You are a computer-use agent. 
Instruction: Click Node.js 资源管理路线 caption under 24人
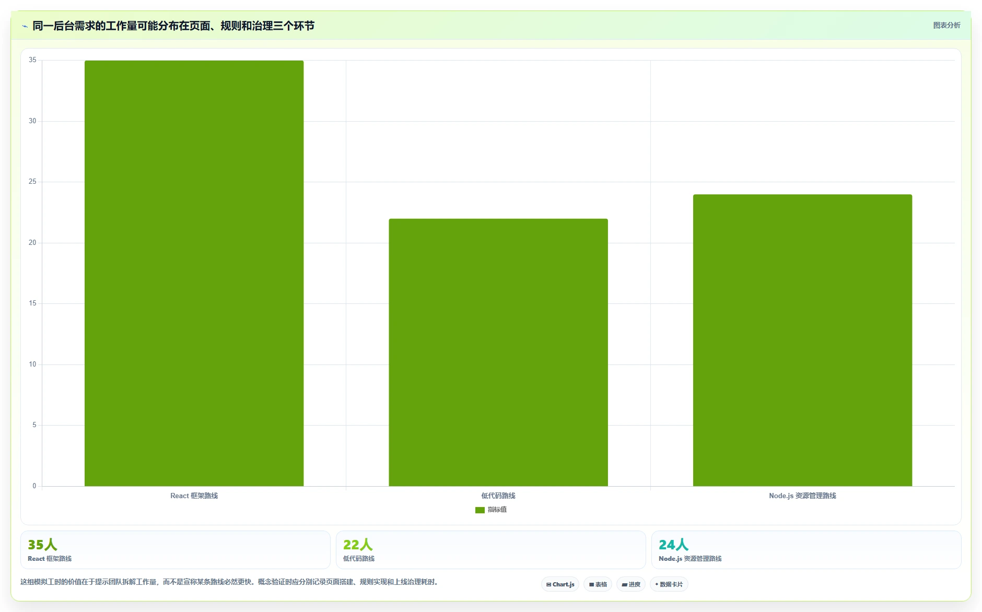(x=690, y=559)
